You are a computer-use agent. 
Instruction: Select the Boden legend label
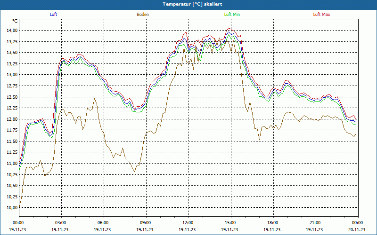pyautogui.click(x=143, y=15)
